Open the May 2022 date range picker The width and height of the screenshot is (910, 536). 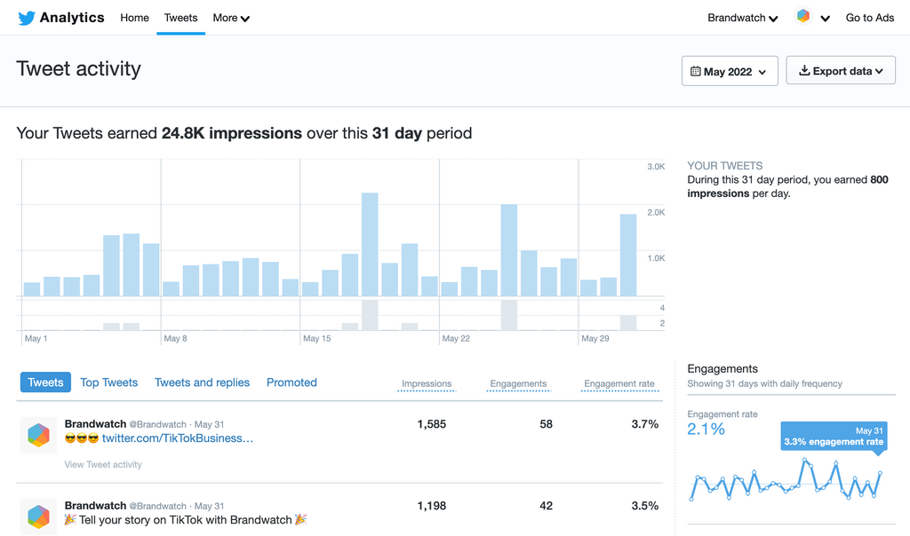pyautogui.click(x=729, y=70)
